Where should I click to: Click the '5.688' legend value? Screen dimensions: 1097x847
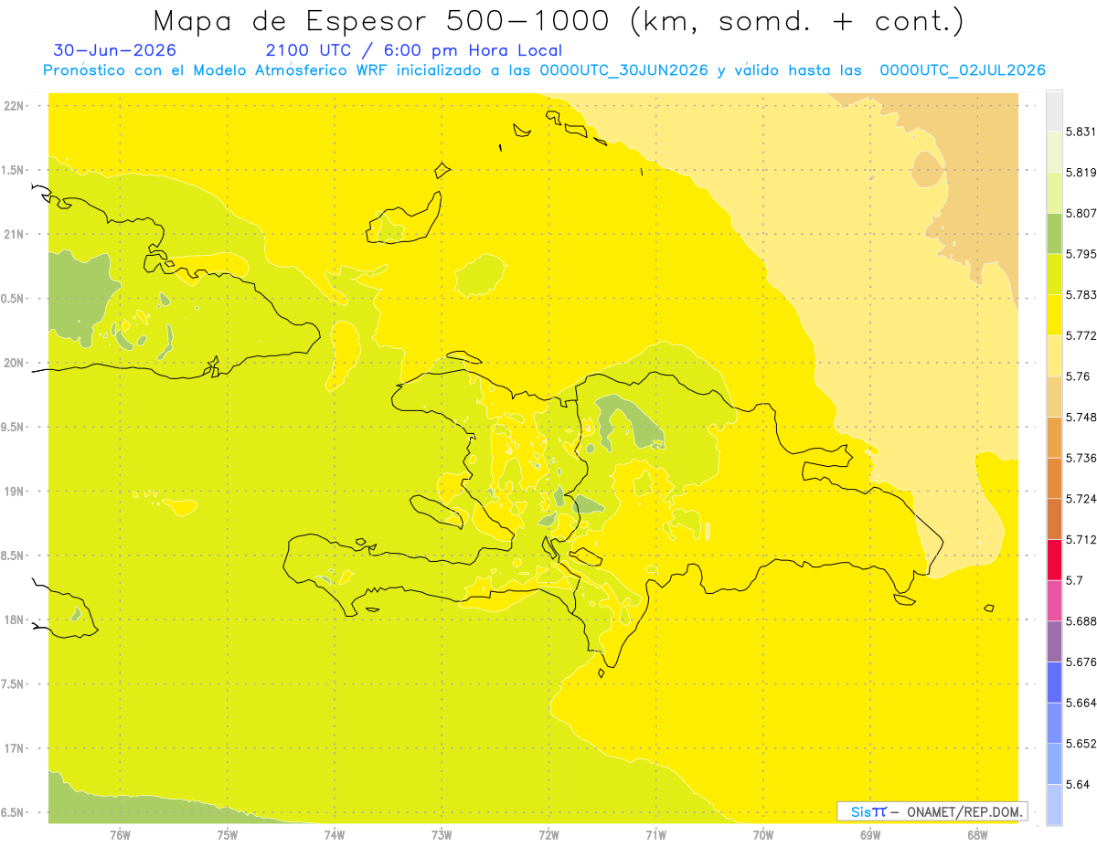point(1081,621)
